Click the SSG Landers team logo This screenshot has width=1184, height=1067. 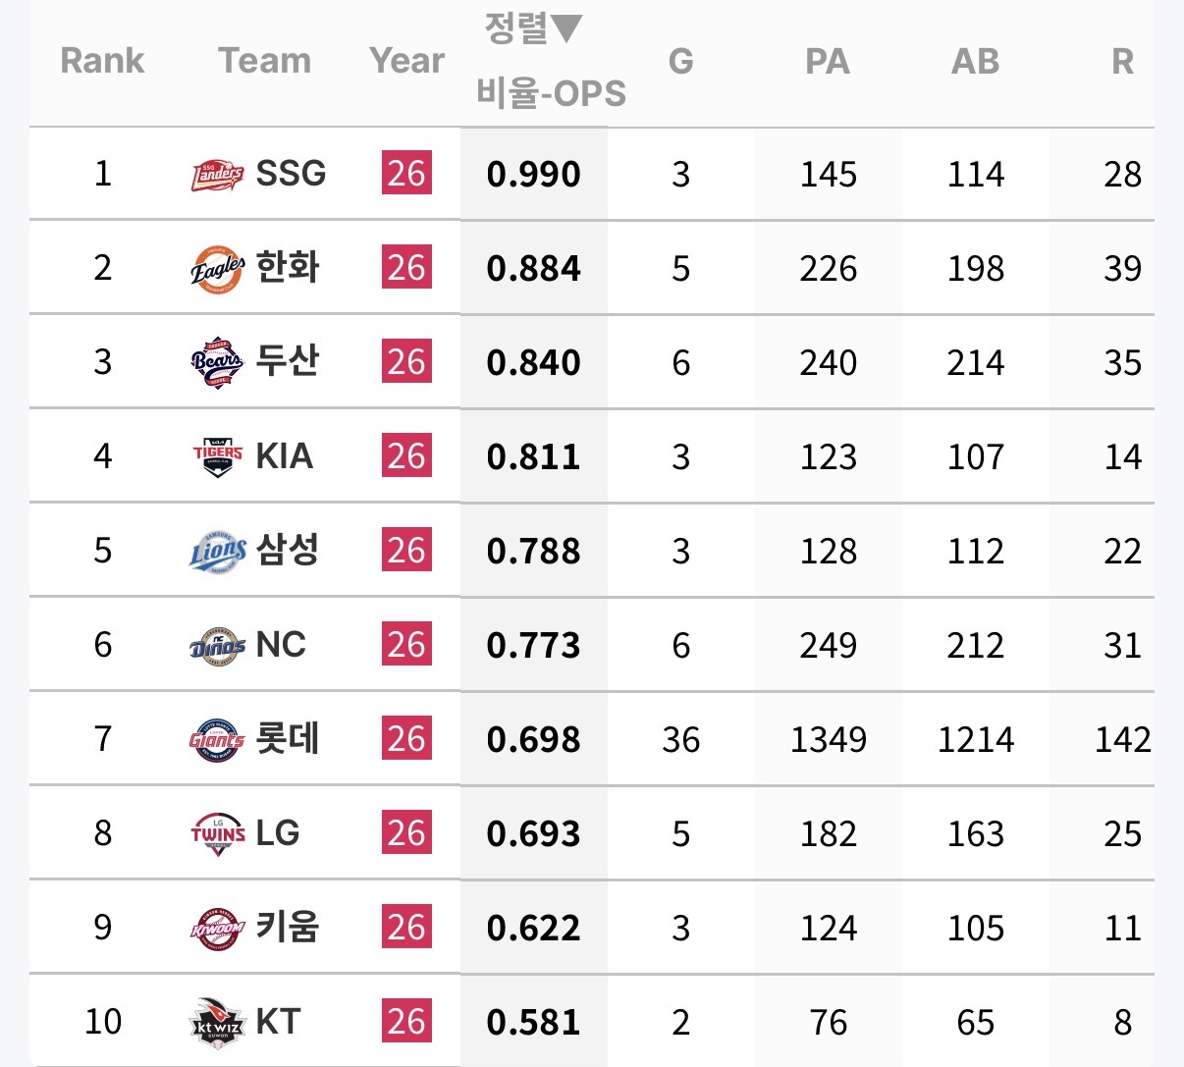point(218,175)
